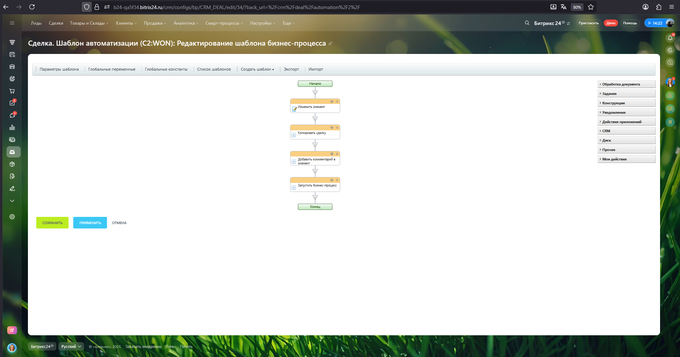Screen dimensions: 680x357
Task: Open the 'Заказать внедрение' footer link
Action: click(143, 347)
